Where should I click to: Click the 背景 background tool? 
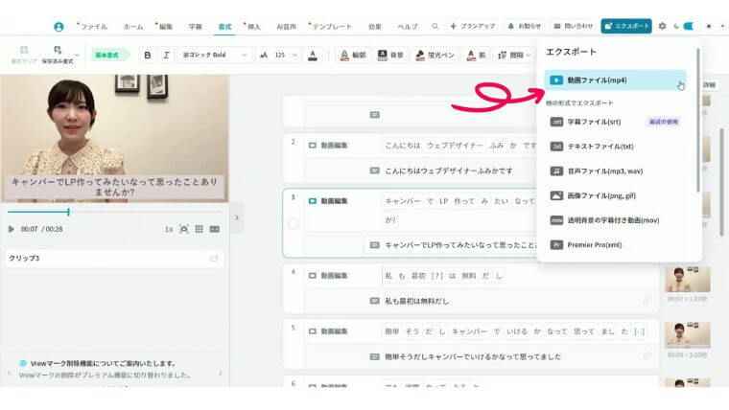(x=390, y=55)
